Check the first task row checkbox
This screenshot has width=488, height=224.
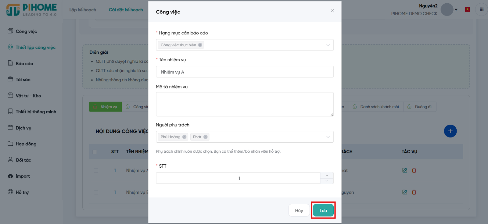point(96,171)
